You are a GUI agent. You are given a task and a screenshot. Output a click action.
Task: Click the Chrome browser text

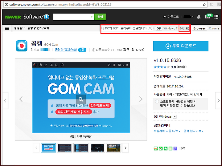(214, 28)
